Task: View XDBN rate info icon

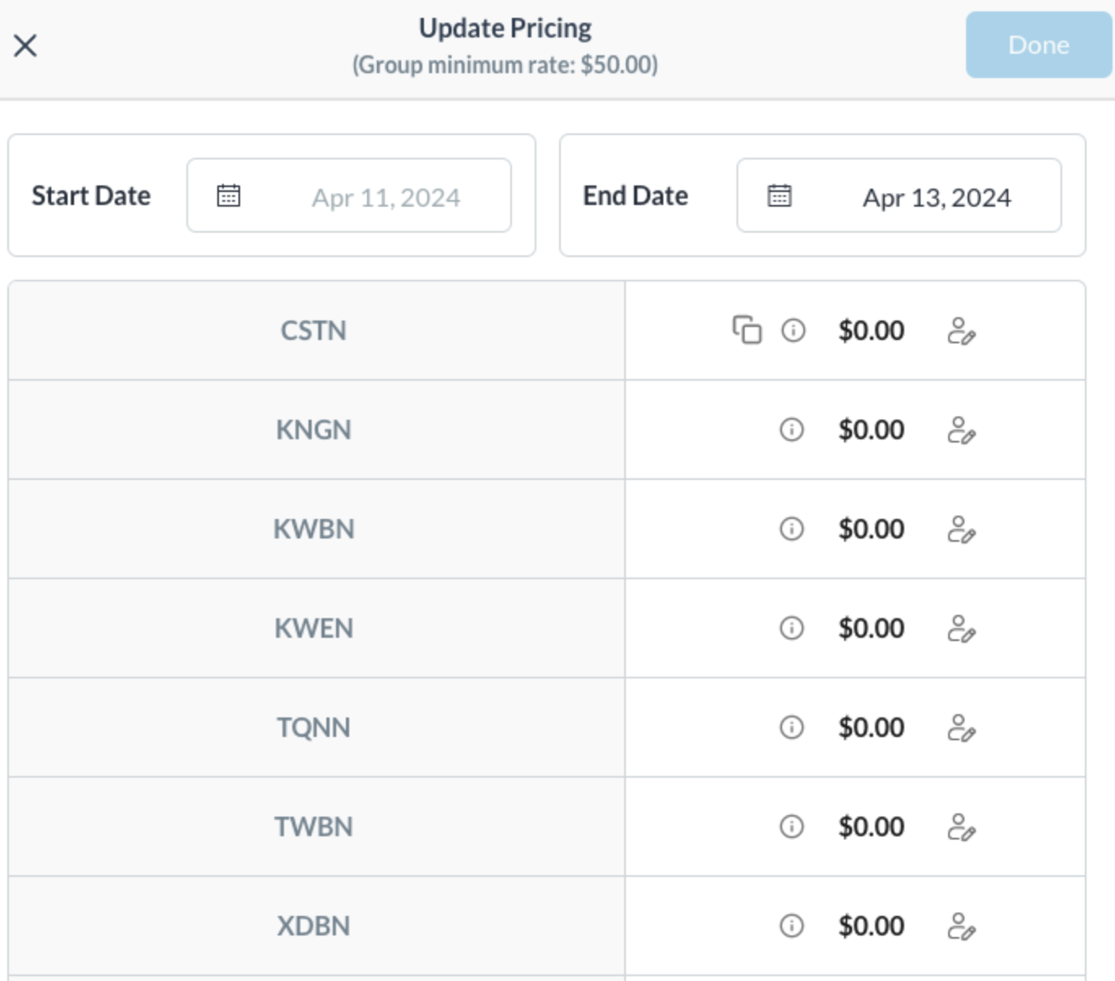Action: pos(791,926)
